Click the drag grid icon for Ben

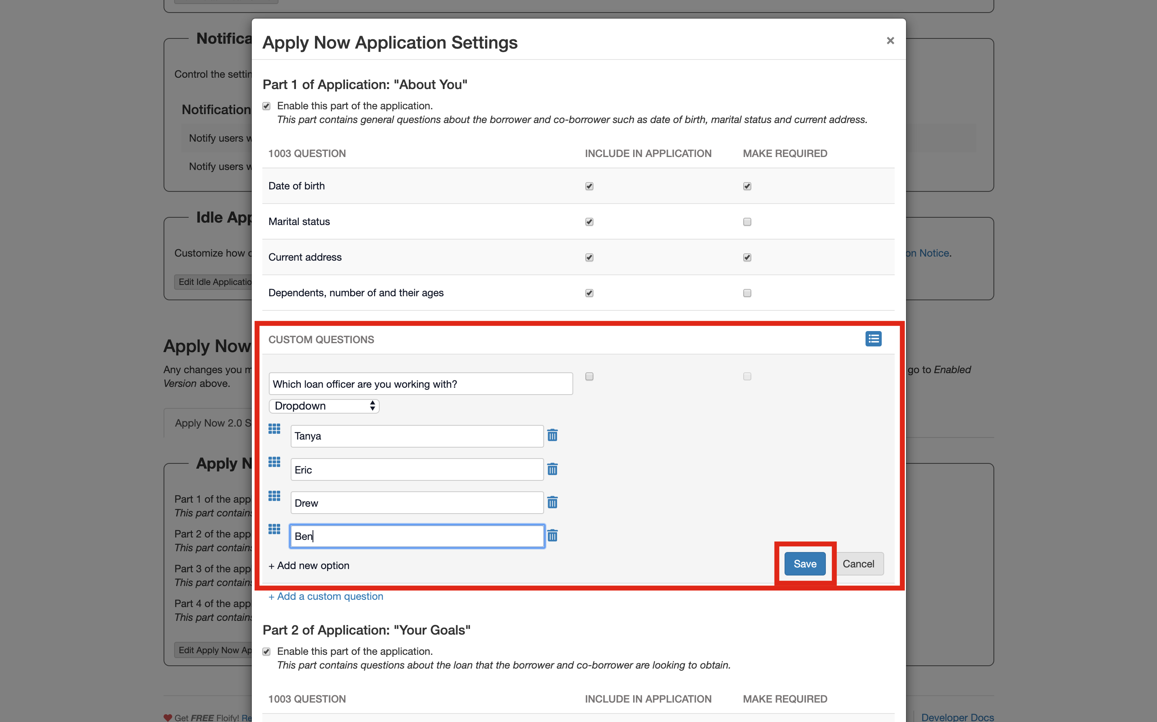(274, 529)
